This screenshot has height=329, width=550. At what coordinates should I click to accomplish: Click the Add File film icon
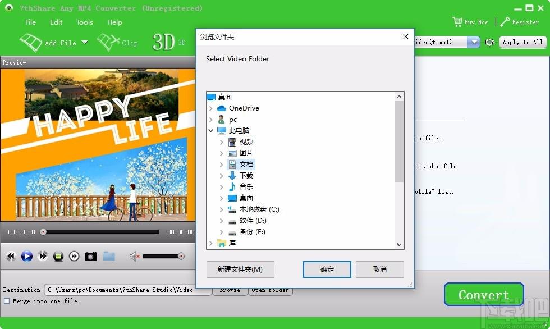(x=31, y=43)
